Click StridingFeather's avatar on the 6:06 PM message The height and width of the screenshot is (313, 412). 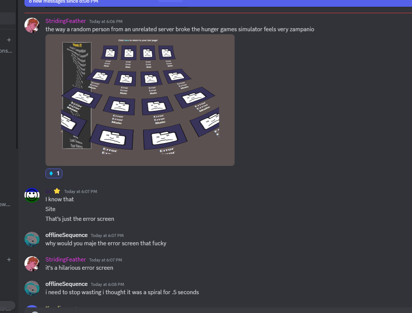click(32, 25)
